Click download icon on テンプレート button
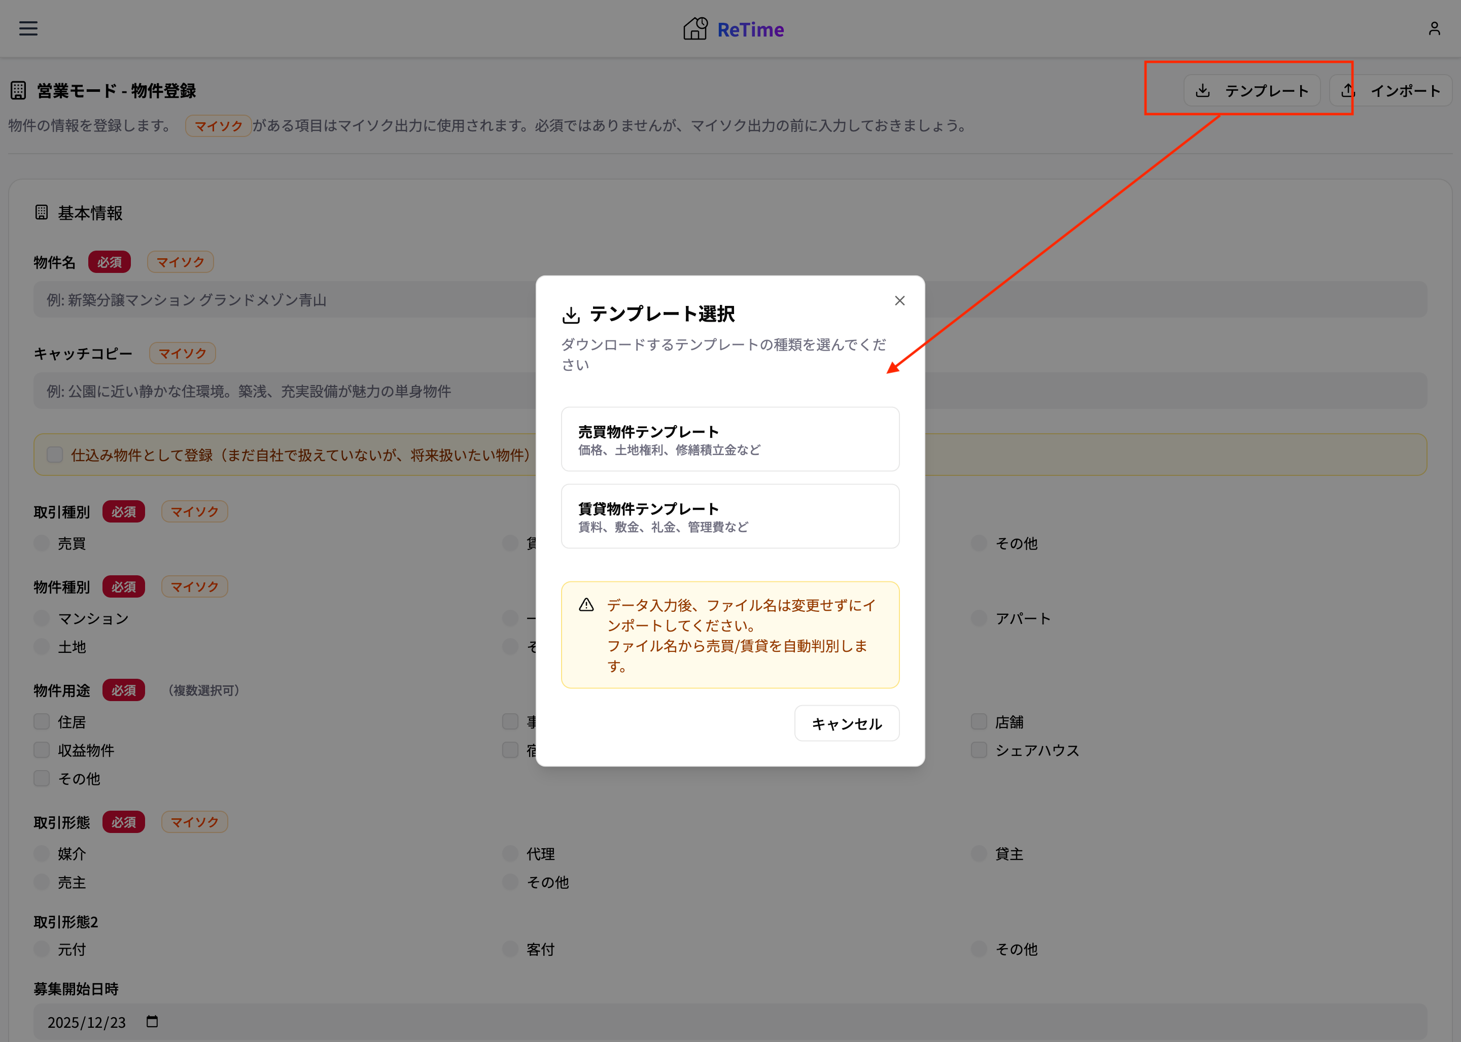This screenshot has width=1461, height=1042. [1203, 90]
